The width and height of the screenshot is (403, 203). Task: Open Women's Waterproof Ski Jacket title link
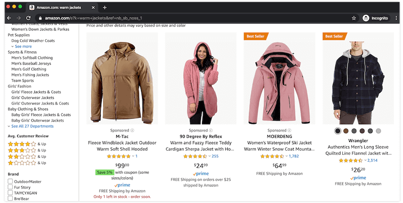coord(280,146)
